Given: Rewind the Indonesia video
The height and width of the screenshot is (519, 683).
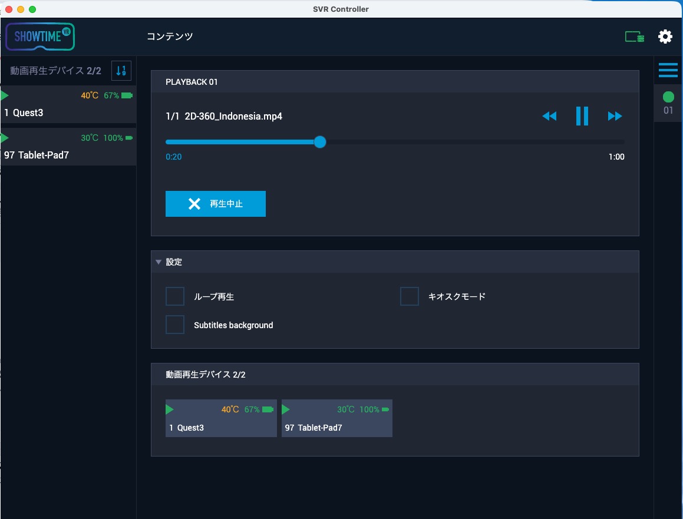Looking at the screenshot, I should tap(549, 116).
